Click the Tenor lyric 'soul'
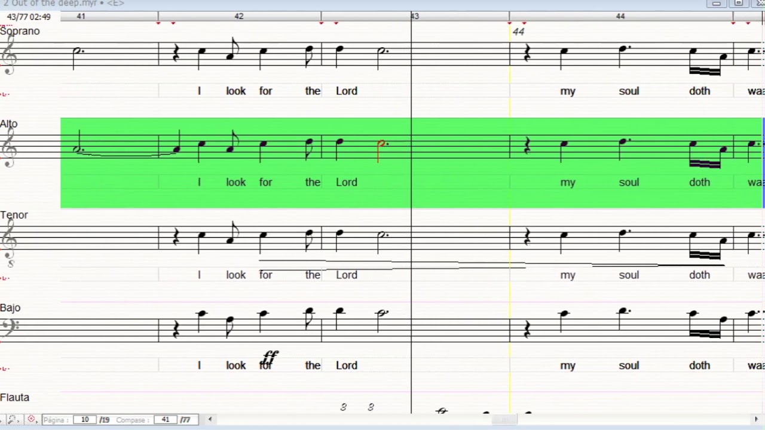Viewport: 765px width, 430px height. pos(629,275)
